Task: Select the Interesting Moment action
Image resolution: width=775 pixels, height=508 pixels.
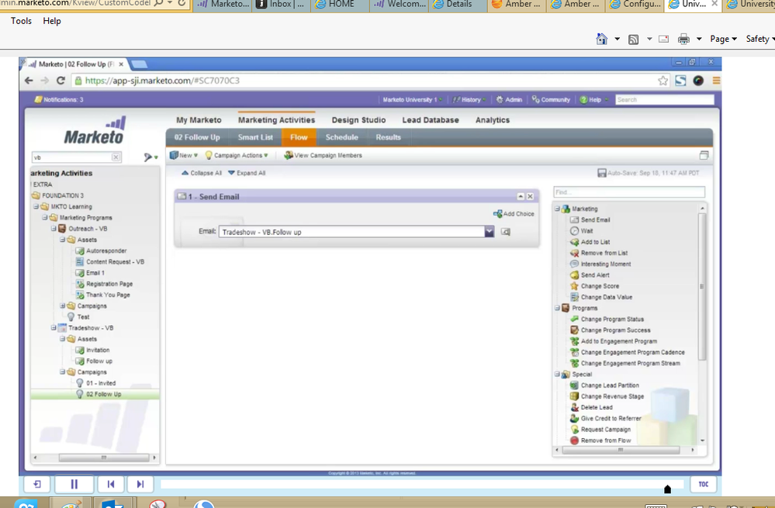Action: pyautogui.click(x=600, y=264)
